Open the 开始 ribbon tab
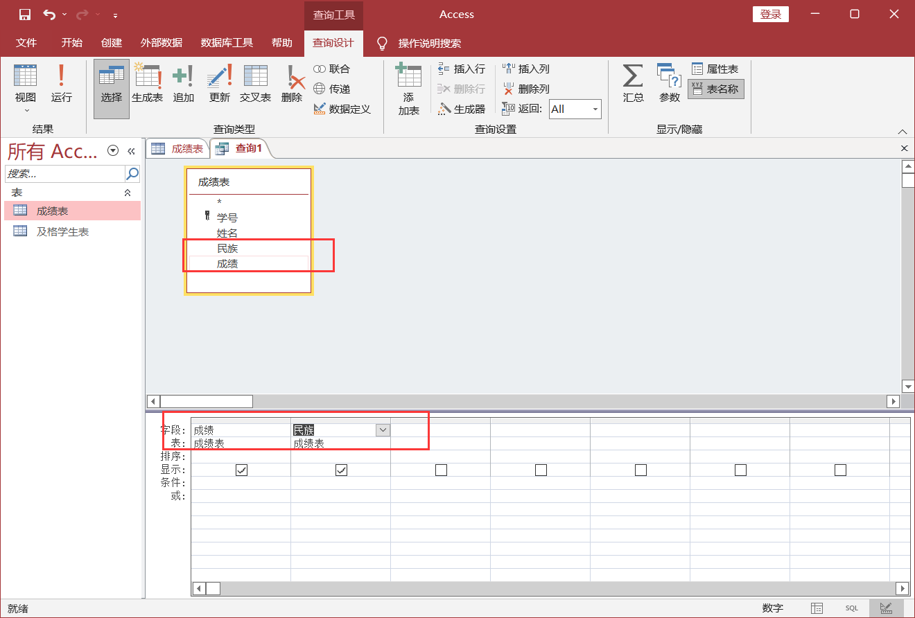The height and width of the screenshot is (618, 915). point(71,43)
